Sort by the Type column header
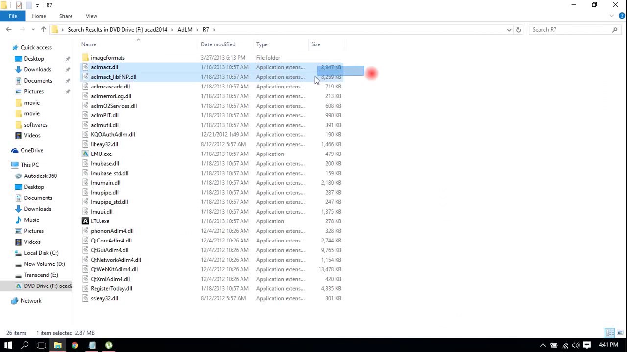 click(262, 44)
